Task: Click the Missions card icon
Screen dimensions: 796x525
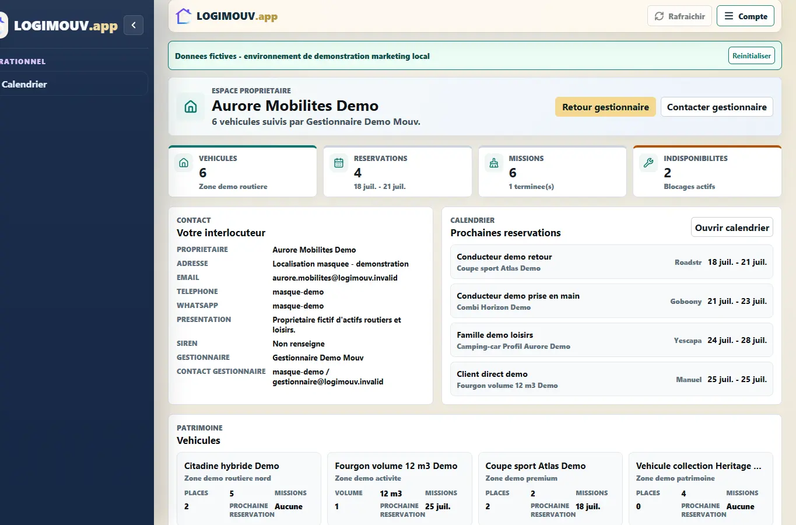Action: [494, 163]
